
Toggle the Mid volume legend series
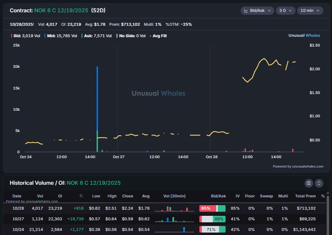point(61,36)
